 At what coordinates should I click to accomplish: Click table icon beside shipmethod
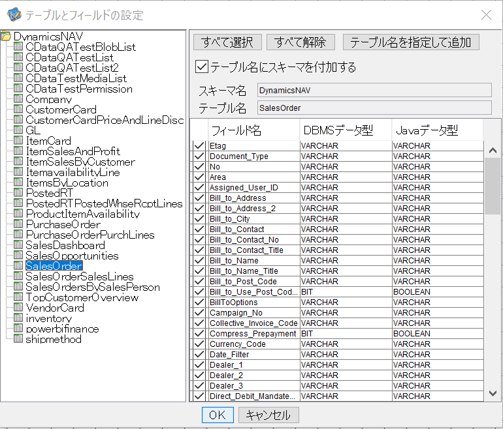tap(18, 339)
